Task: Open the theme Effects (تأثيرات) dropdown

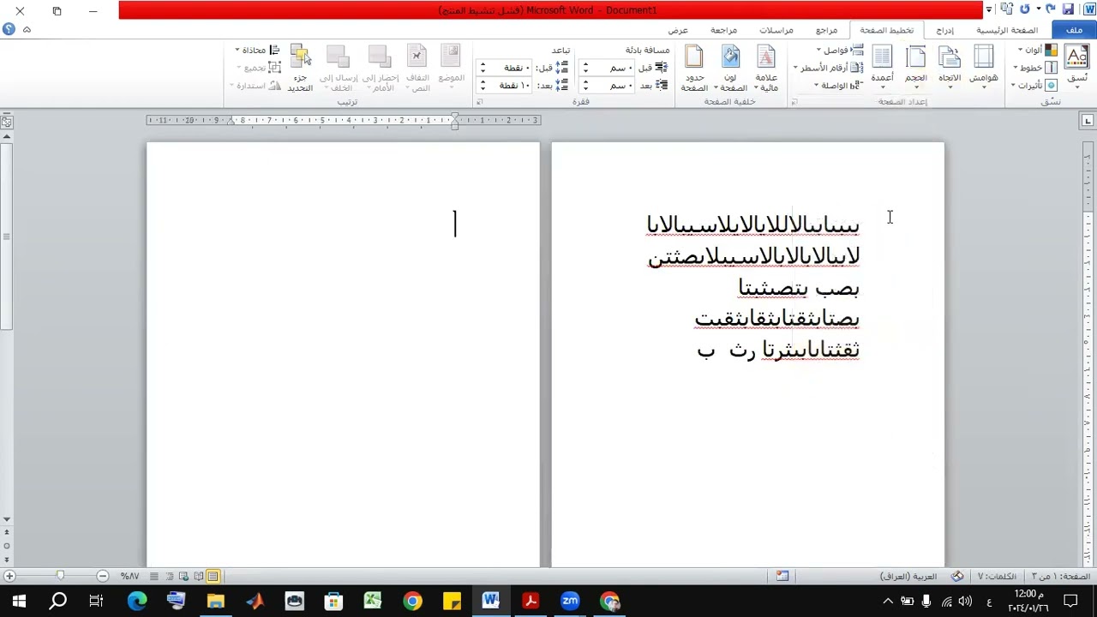Action: click(x=1034, y=85)
